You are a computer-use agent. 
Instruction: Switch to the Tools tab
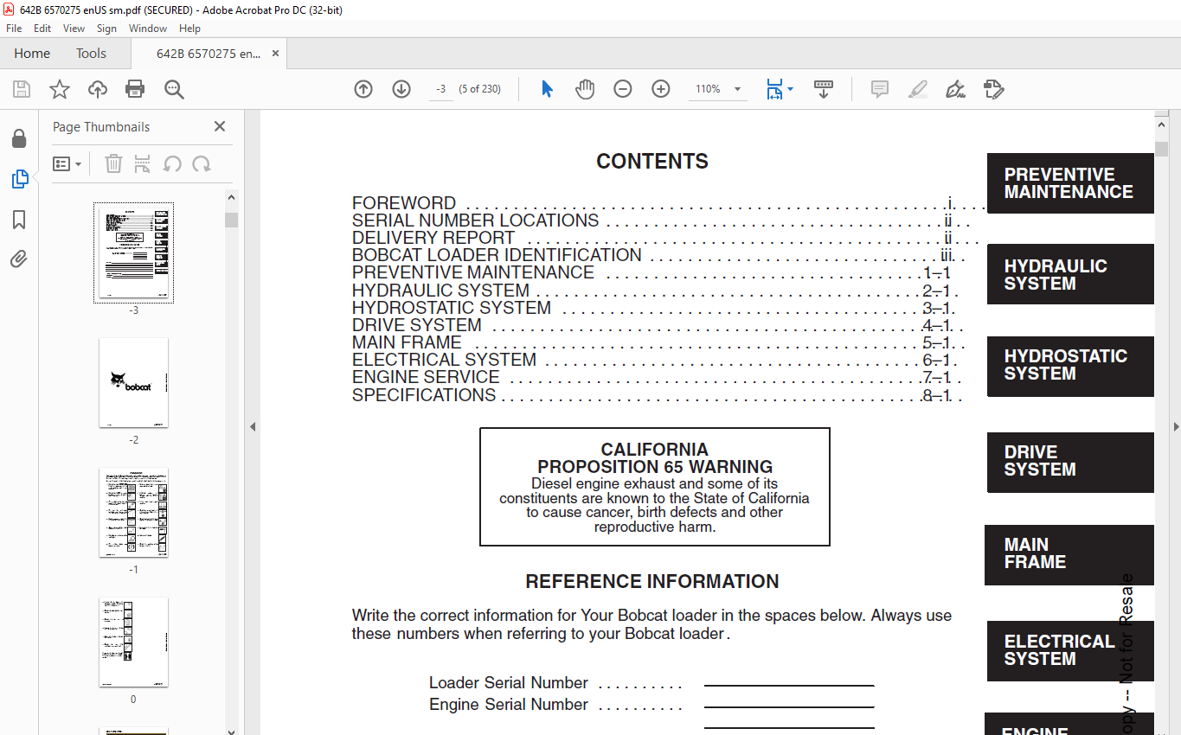click(x=91, y=54)
